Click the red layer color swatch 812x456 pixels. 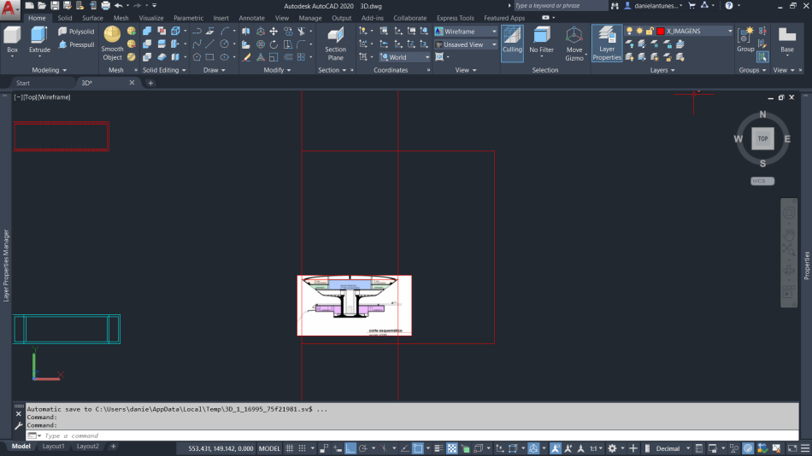pos(660,31)
